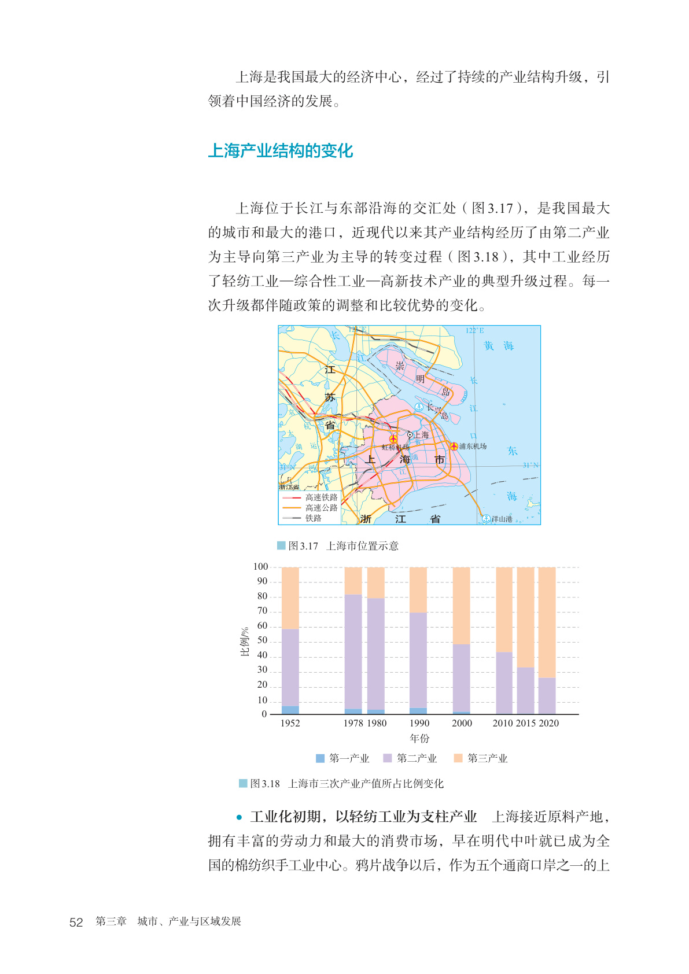
Task: Click the x-axis label 年份
Action: [419, 739]
